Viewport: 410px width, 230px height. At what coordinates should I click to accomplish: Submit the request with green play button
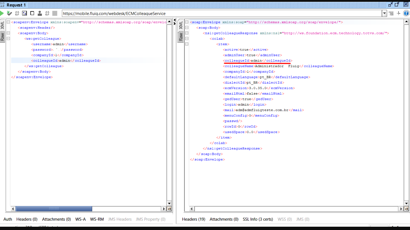click(x=2, y=13)
